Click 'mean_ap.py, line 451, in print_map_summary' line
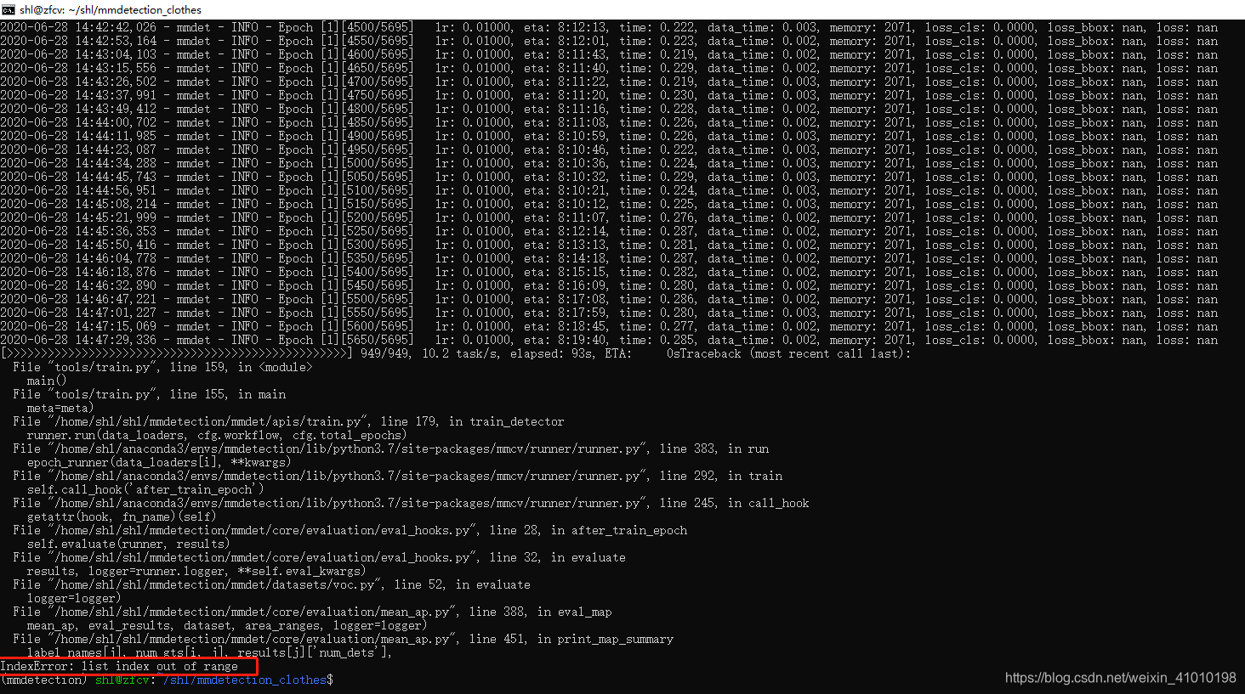Screen dimensions: 1245x694 tap(343, 639)
